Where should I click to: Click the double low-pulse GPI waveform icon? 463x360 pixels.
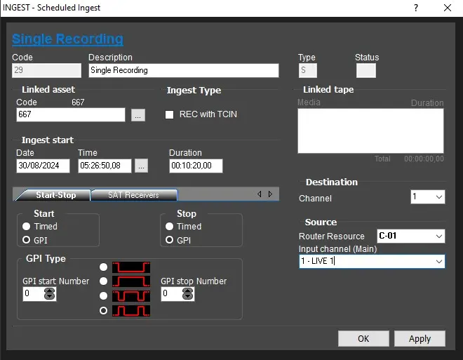tap(131, 296)
